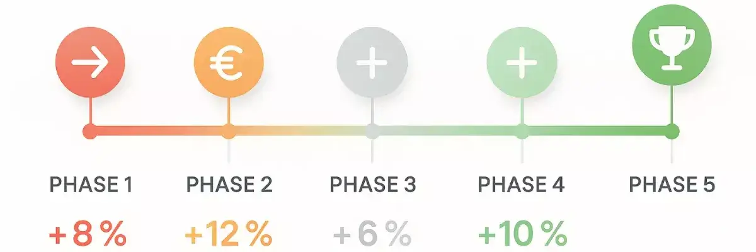Click the PHASE 2 label

click(229, 185)
